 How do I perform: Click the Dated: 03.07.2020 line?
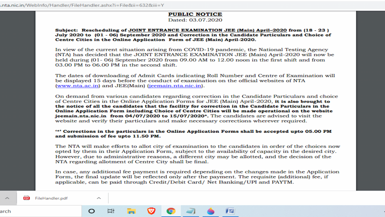tap(195, 20)
